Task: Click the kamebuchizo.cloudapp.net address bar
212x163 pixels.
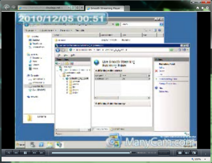Action: [x=42, y=8]
